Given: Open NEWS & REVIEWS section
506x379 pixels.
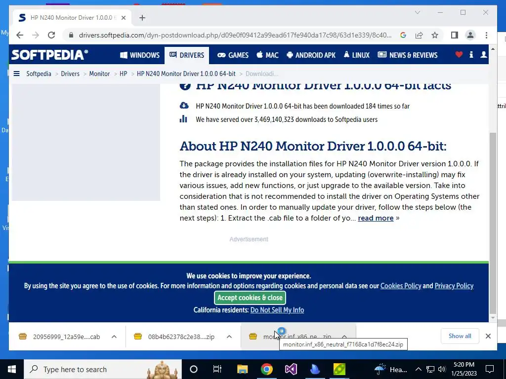Looking at the screenshot, I should (408, 55).
